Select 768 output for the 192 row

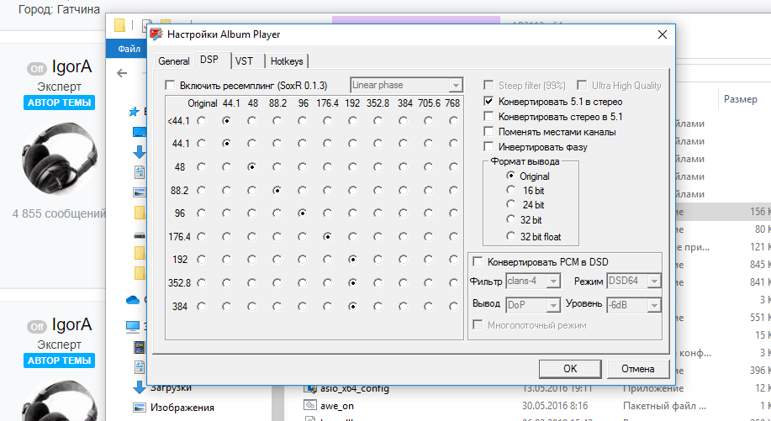point(453,259)
